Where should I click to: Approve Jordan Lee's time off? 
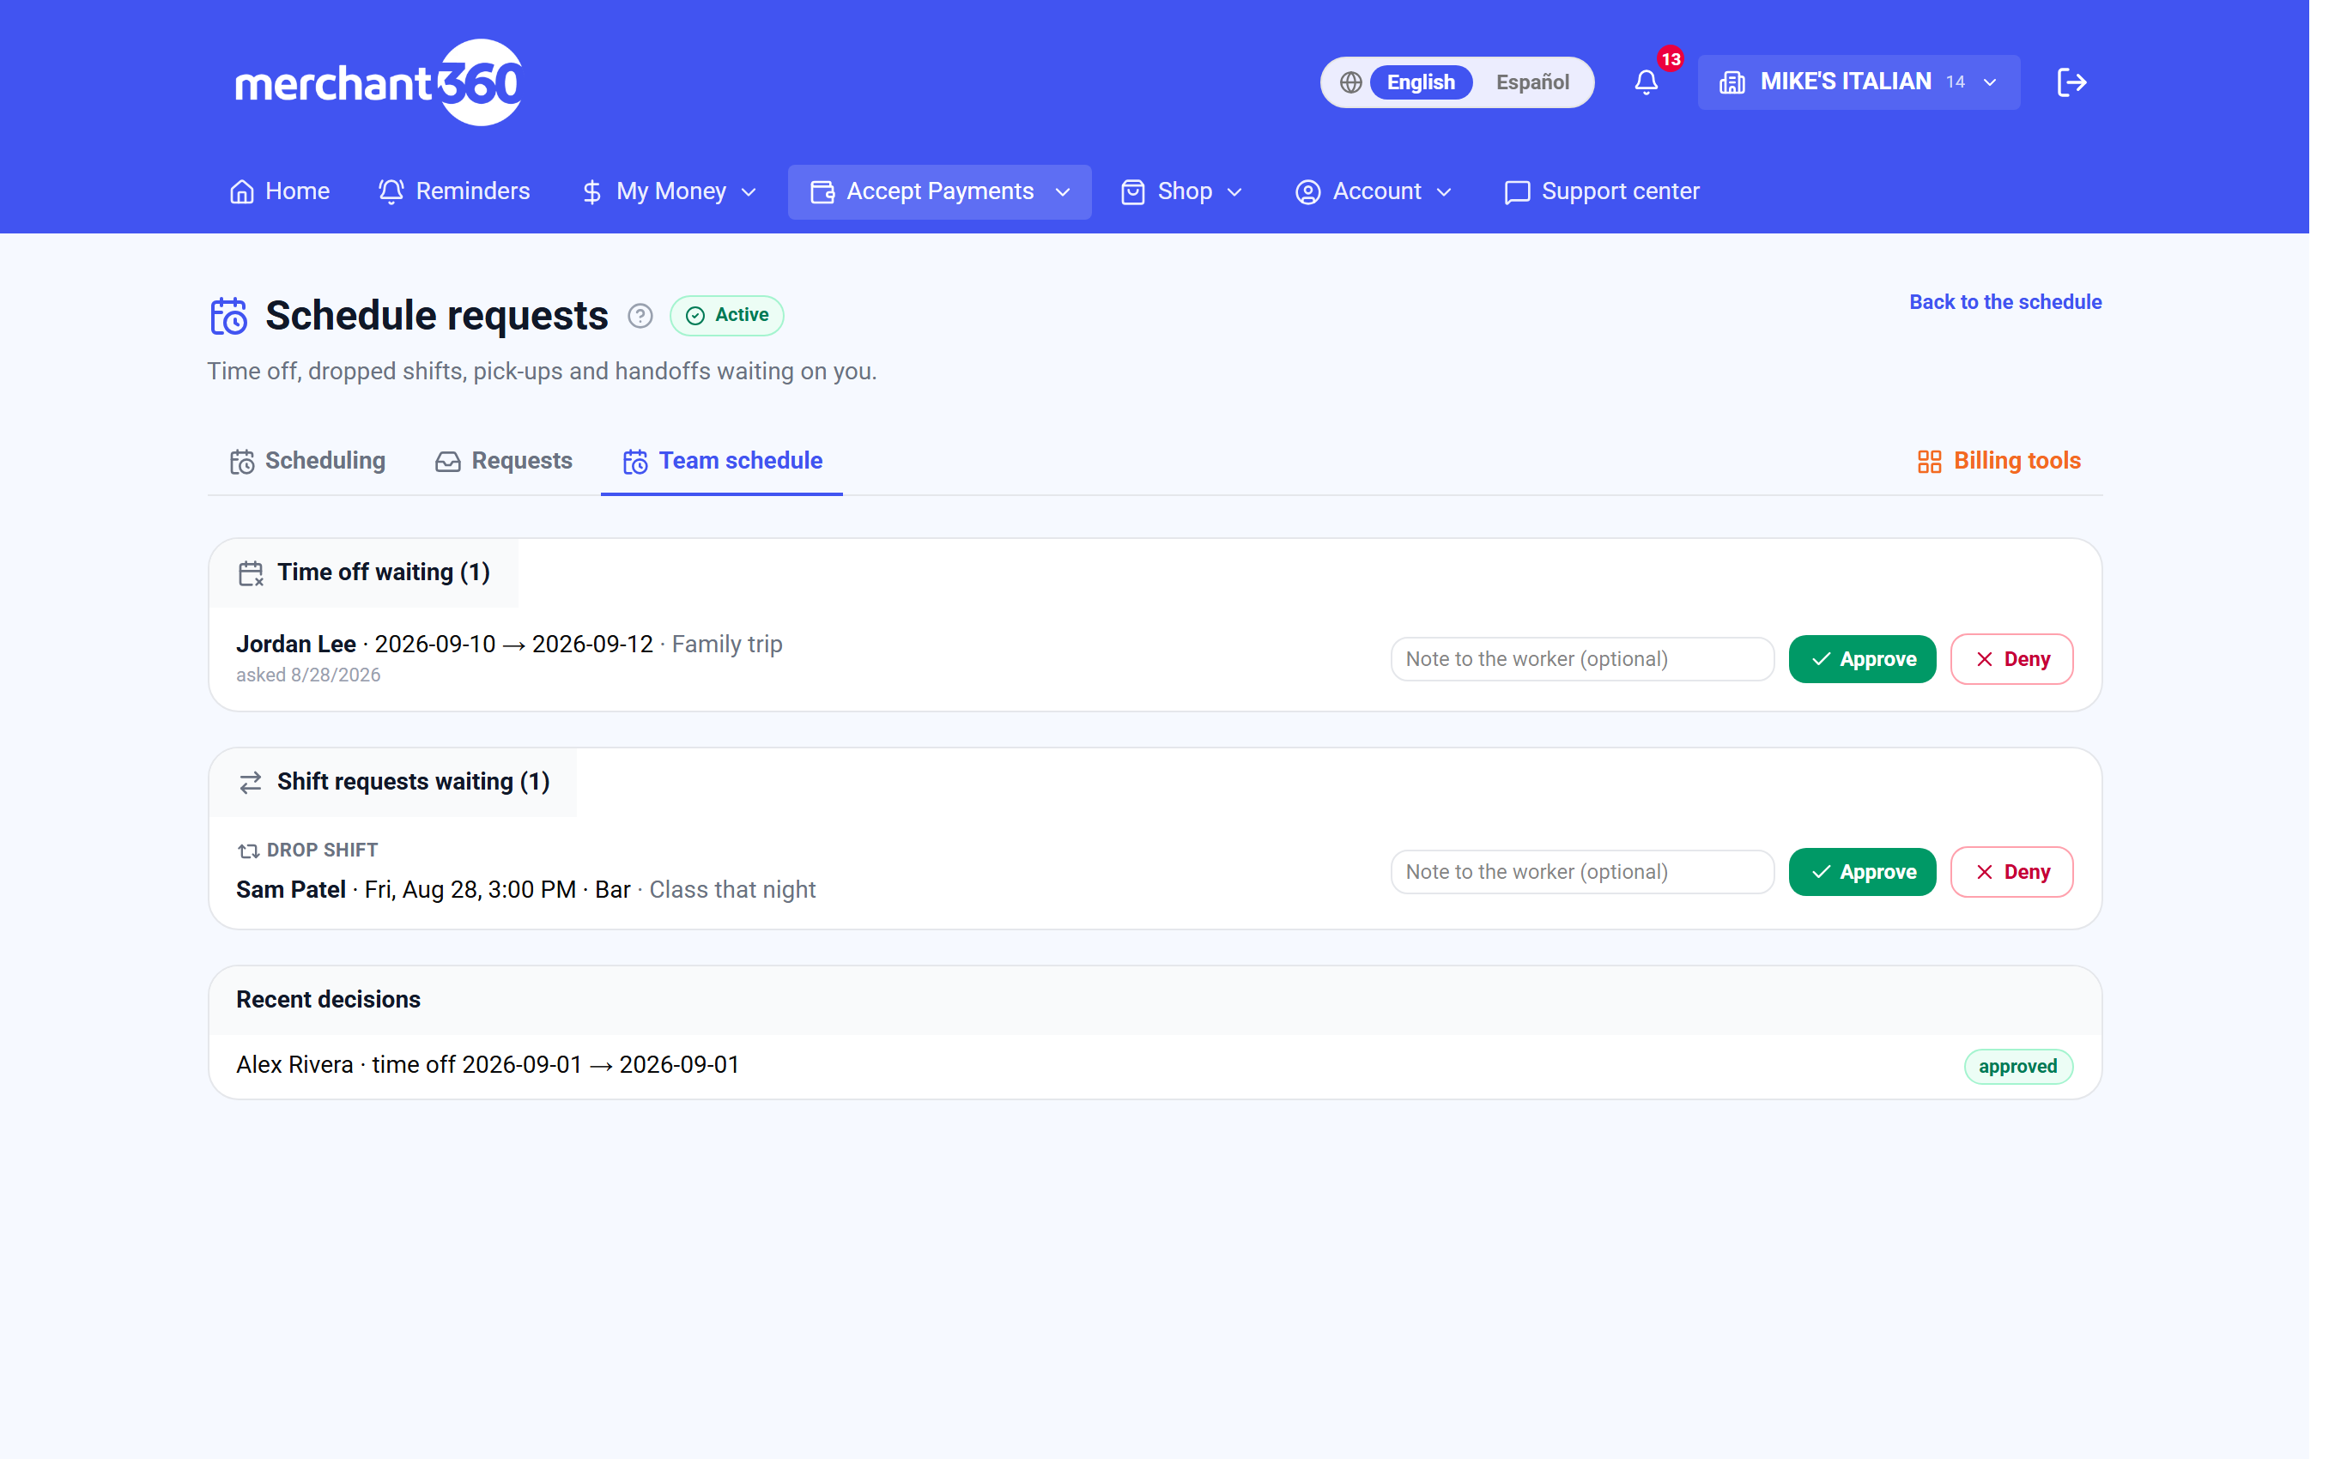click(1862, 659)
